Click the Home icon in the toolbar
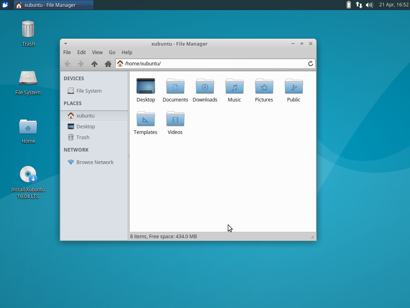The height and width of the screenshot is (308, 410). [108, 63]
